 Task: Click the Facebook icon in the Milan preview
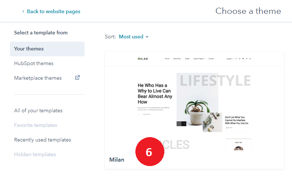[236, 59]
